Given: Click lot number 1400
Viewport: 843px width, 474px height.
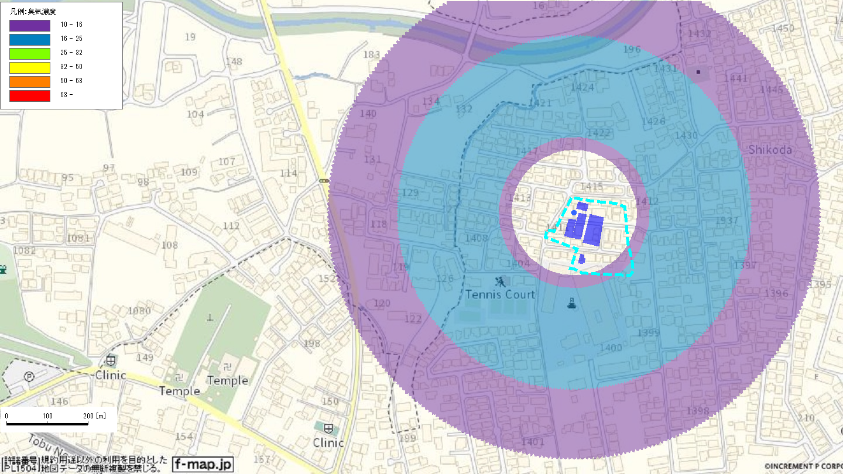Looking at the screenshot, I should [611, 348].
